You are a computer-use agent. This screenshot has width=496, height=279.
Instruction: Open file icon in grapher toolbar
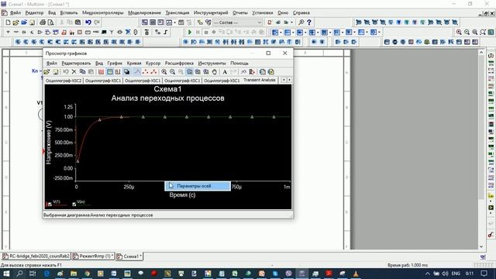click(46, 72)
